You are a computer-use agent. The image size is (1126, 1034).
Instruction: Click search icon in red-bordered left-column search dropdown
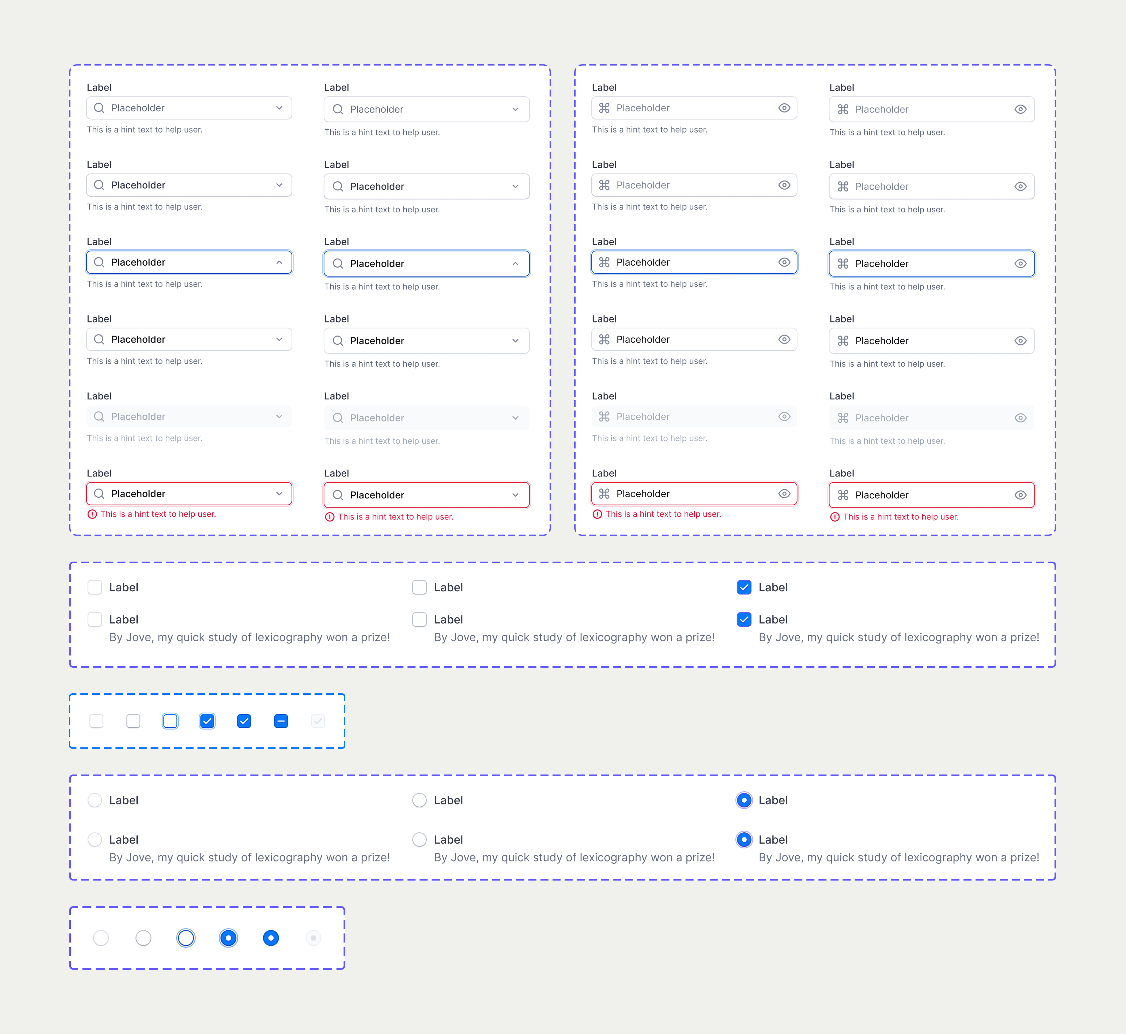point(99,494)
